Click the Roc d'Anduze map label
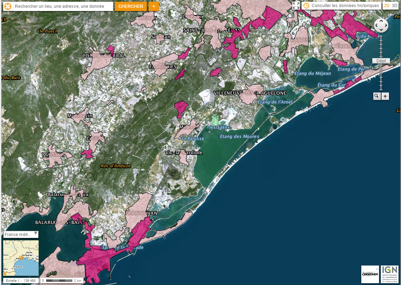Image resolution: width=401 pixels, height=285 pixels. (116, 166)
